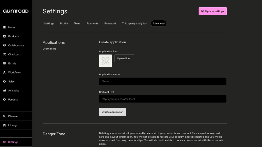Open the Payments settings tab
262x147 pixels.
click(x=92, y=24)
